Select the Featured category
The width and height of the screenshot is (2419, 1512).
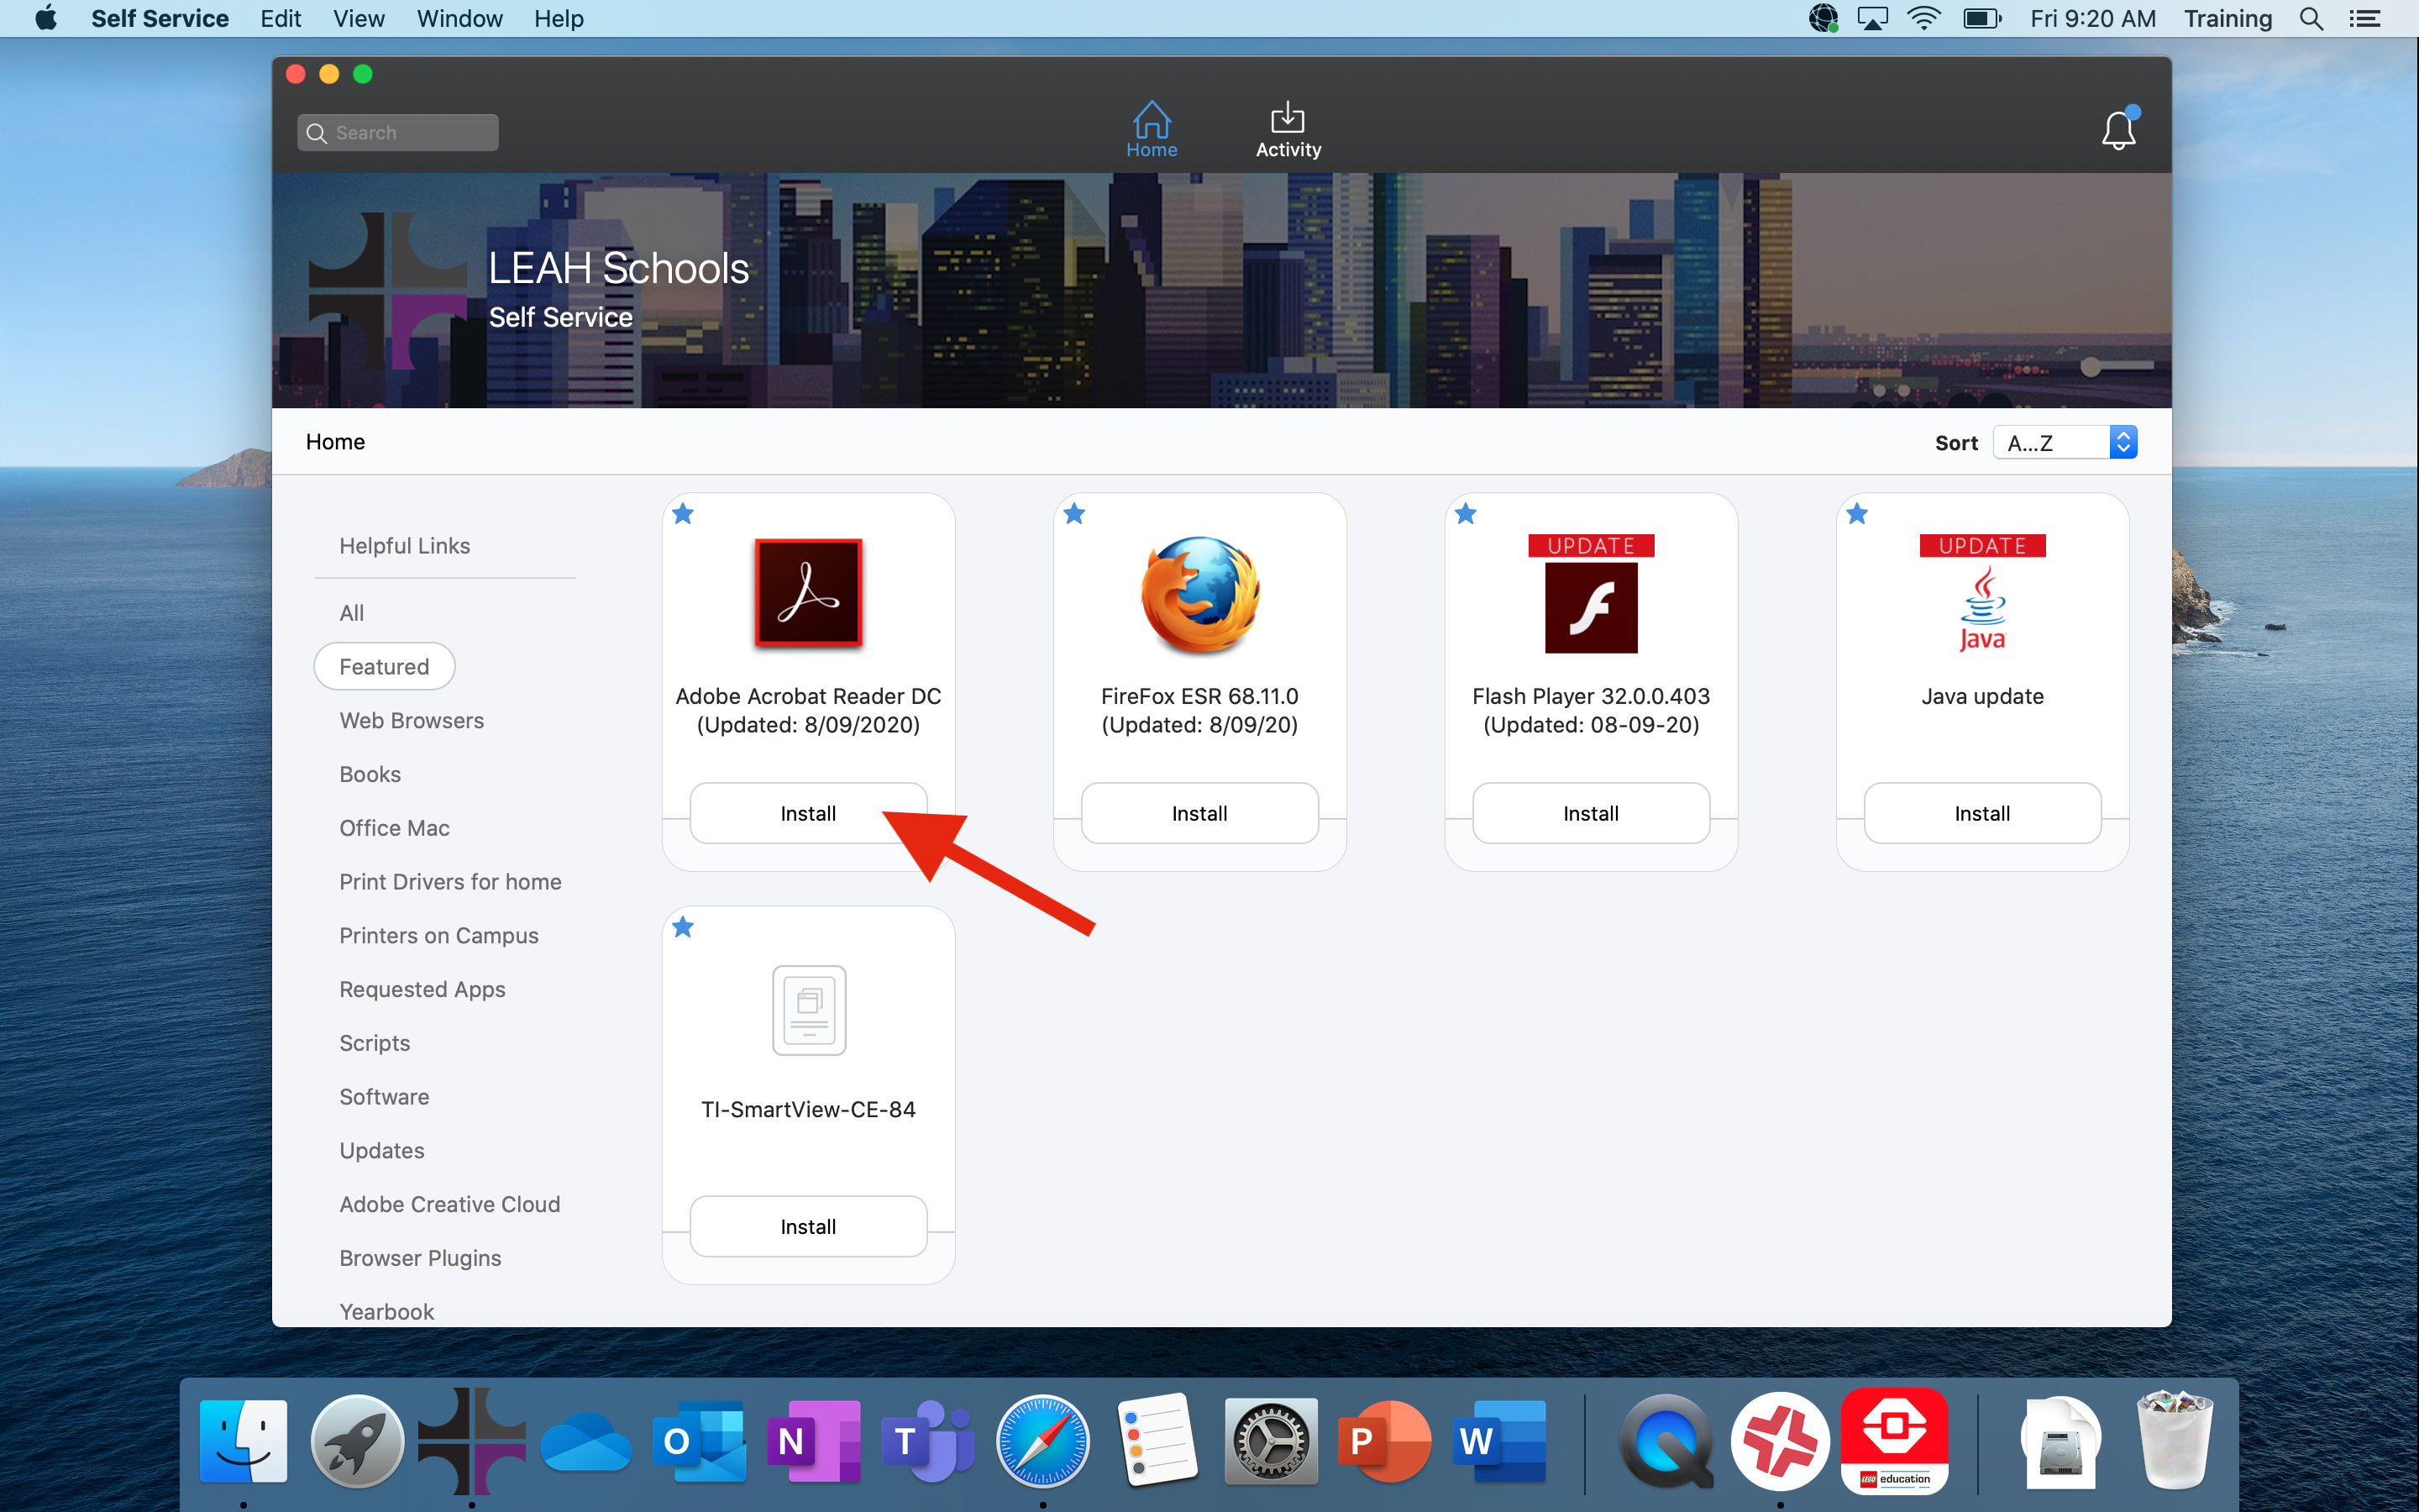[384, 666]
